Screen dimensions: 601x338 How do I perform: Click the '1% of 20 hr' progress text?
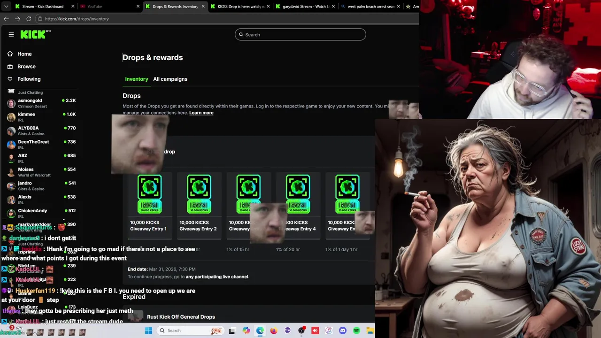tap(288, 249)
